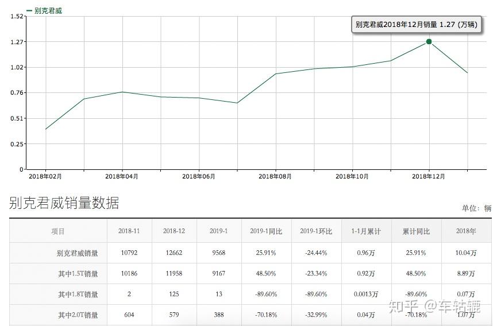
Task: Click the 其中1.8T销量 row label
Action: coord(78,294)
